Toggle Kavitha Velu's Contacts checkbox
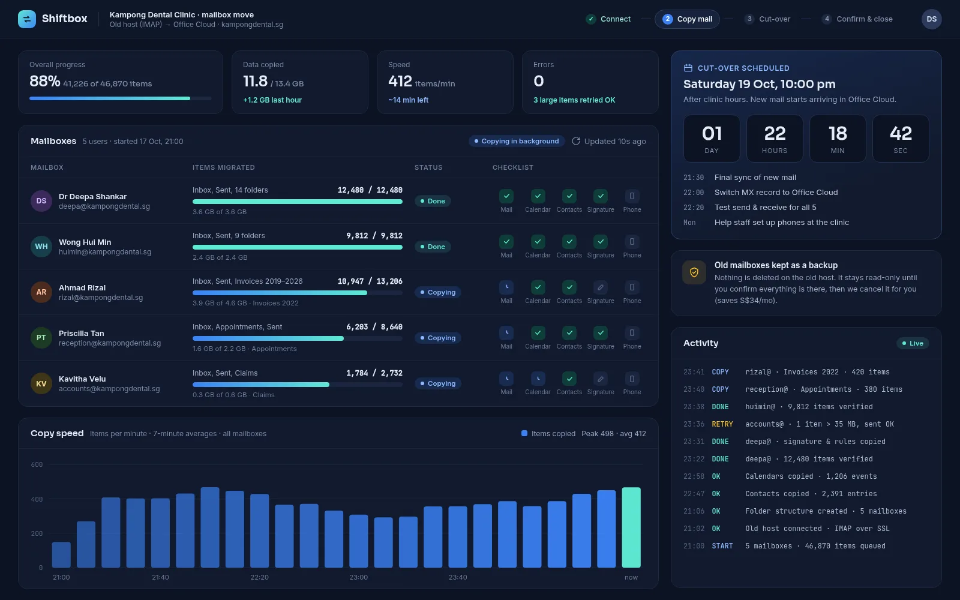The width and height of the screenshot is (960, 600). point(569,378)
